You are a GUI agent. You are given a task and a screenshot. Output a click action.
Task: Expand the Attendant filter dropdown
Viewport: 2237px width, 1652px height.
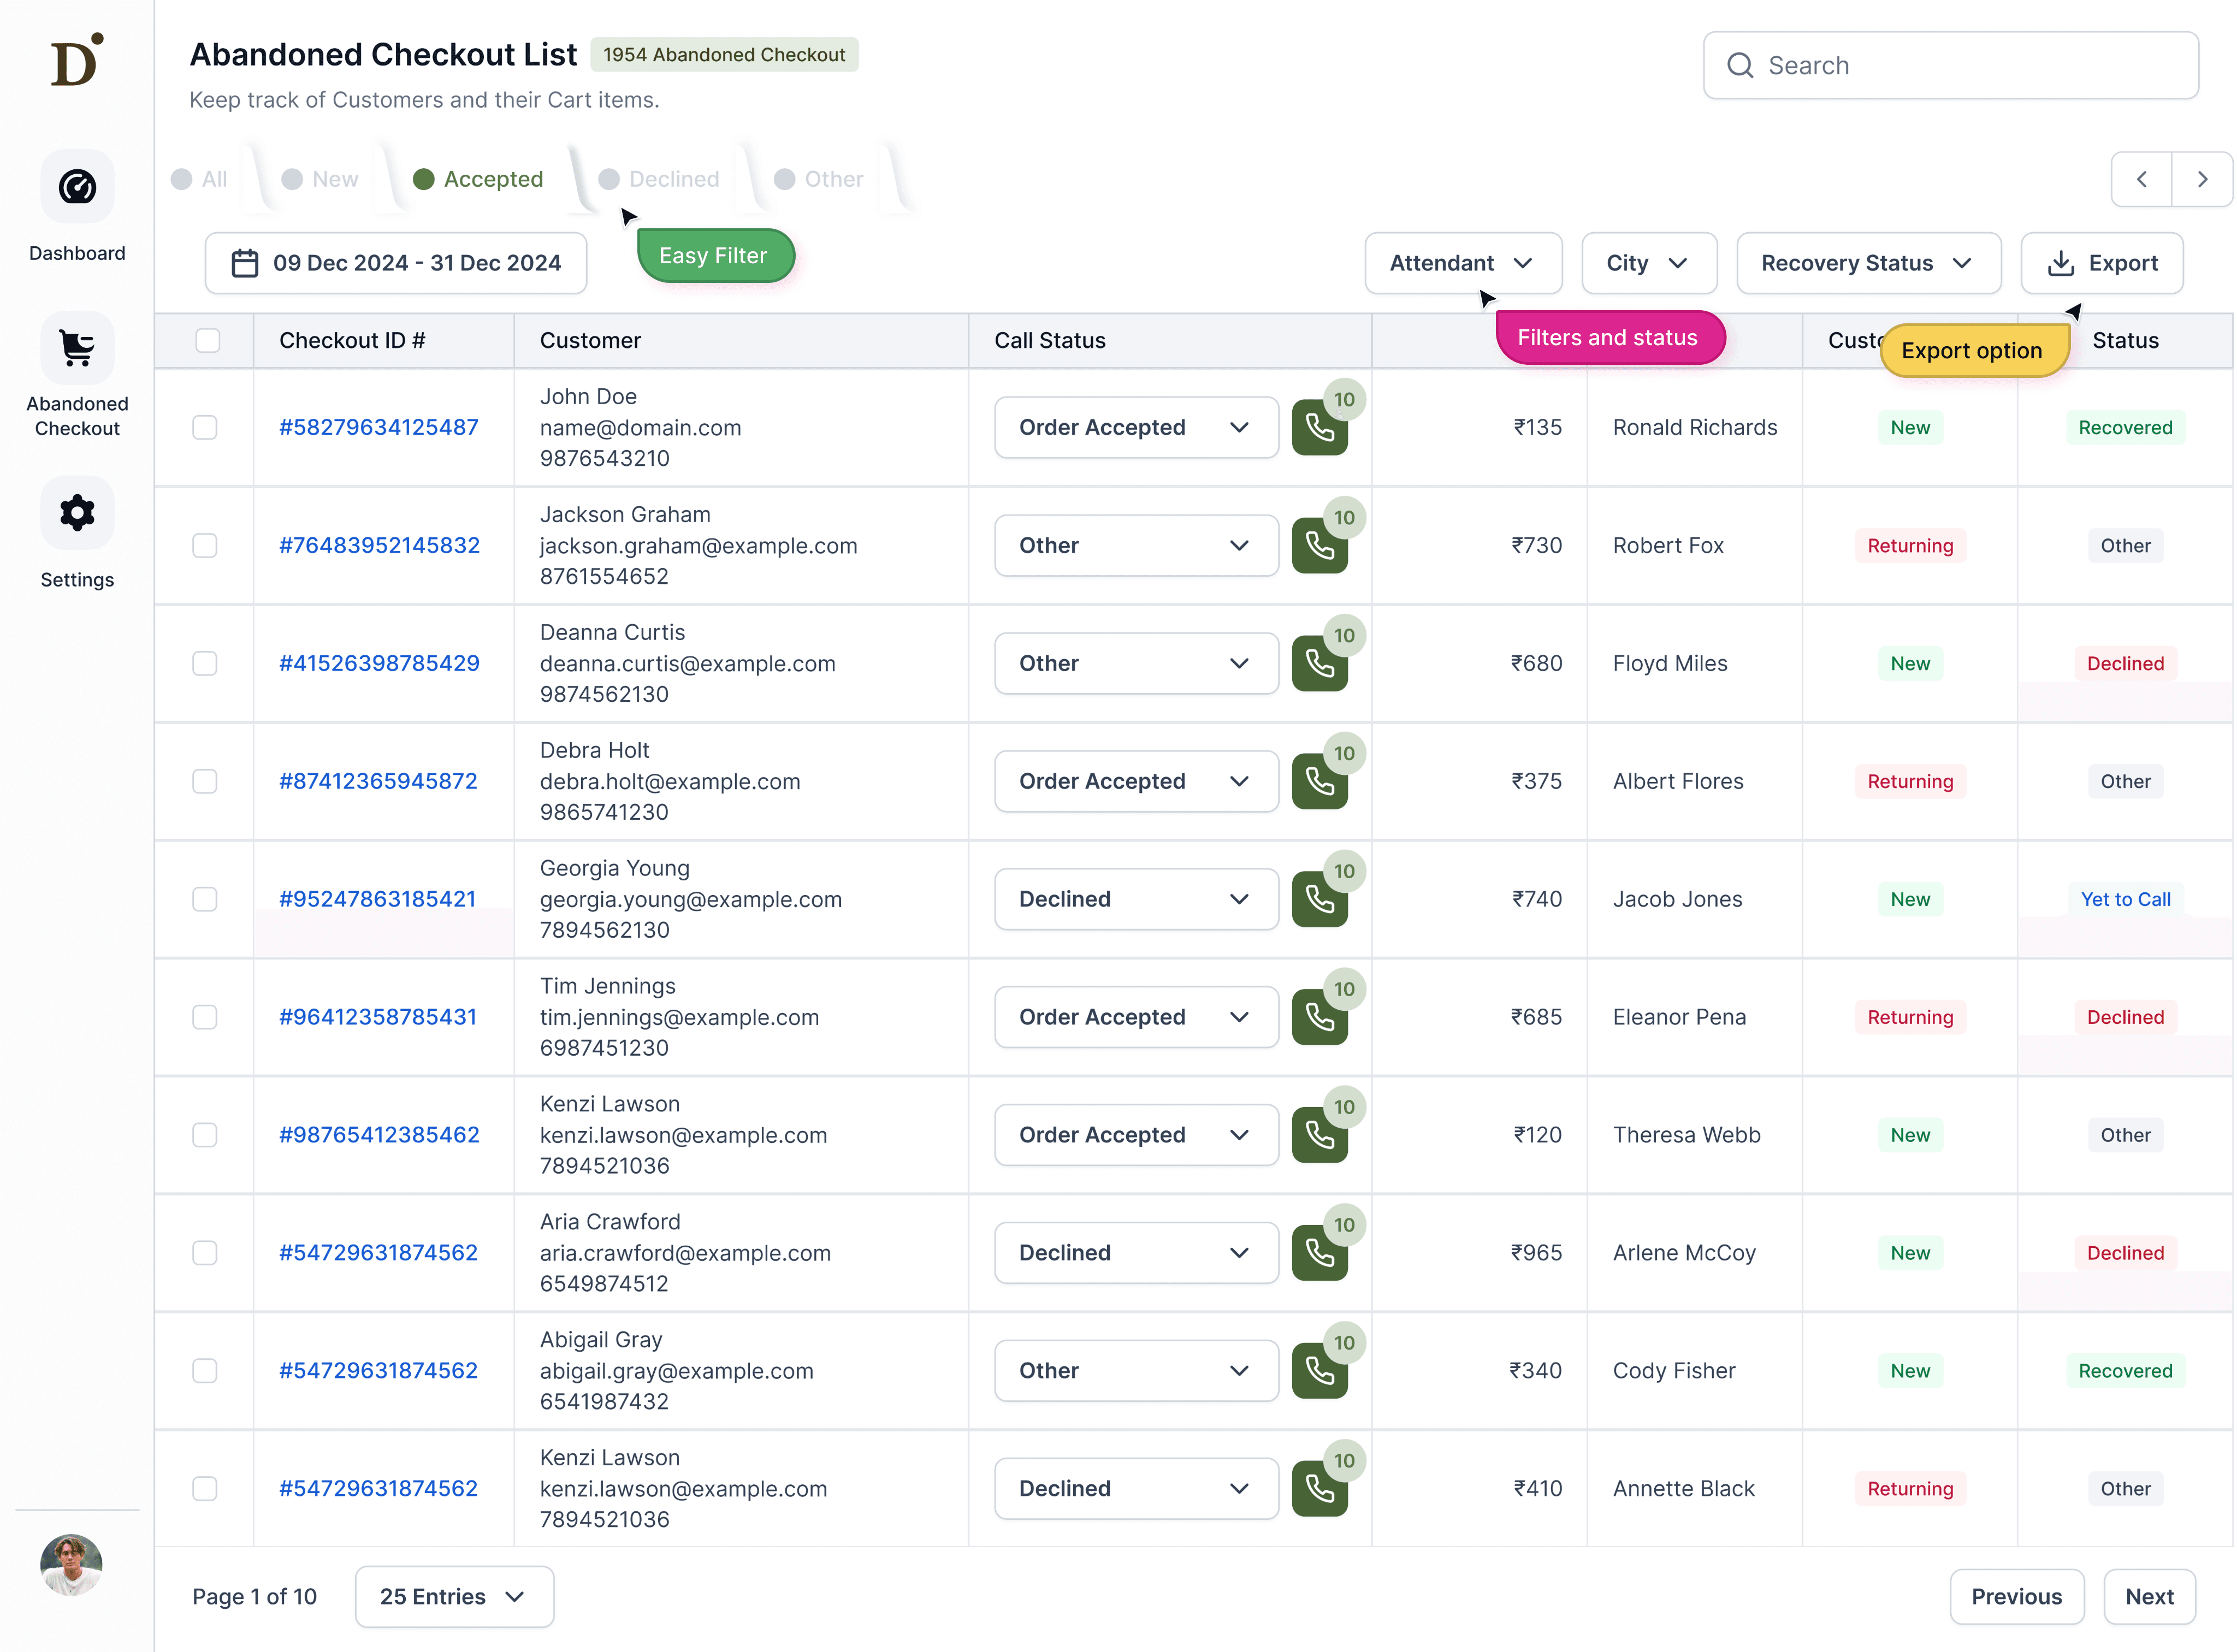point(1462,263)
